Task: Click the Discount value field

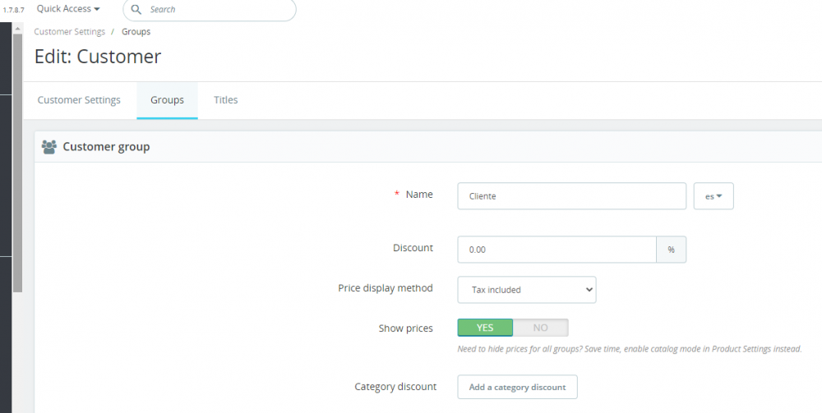Action: pyautogui.click(x=556, y=250)
